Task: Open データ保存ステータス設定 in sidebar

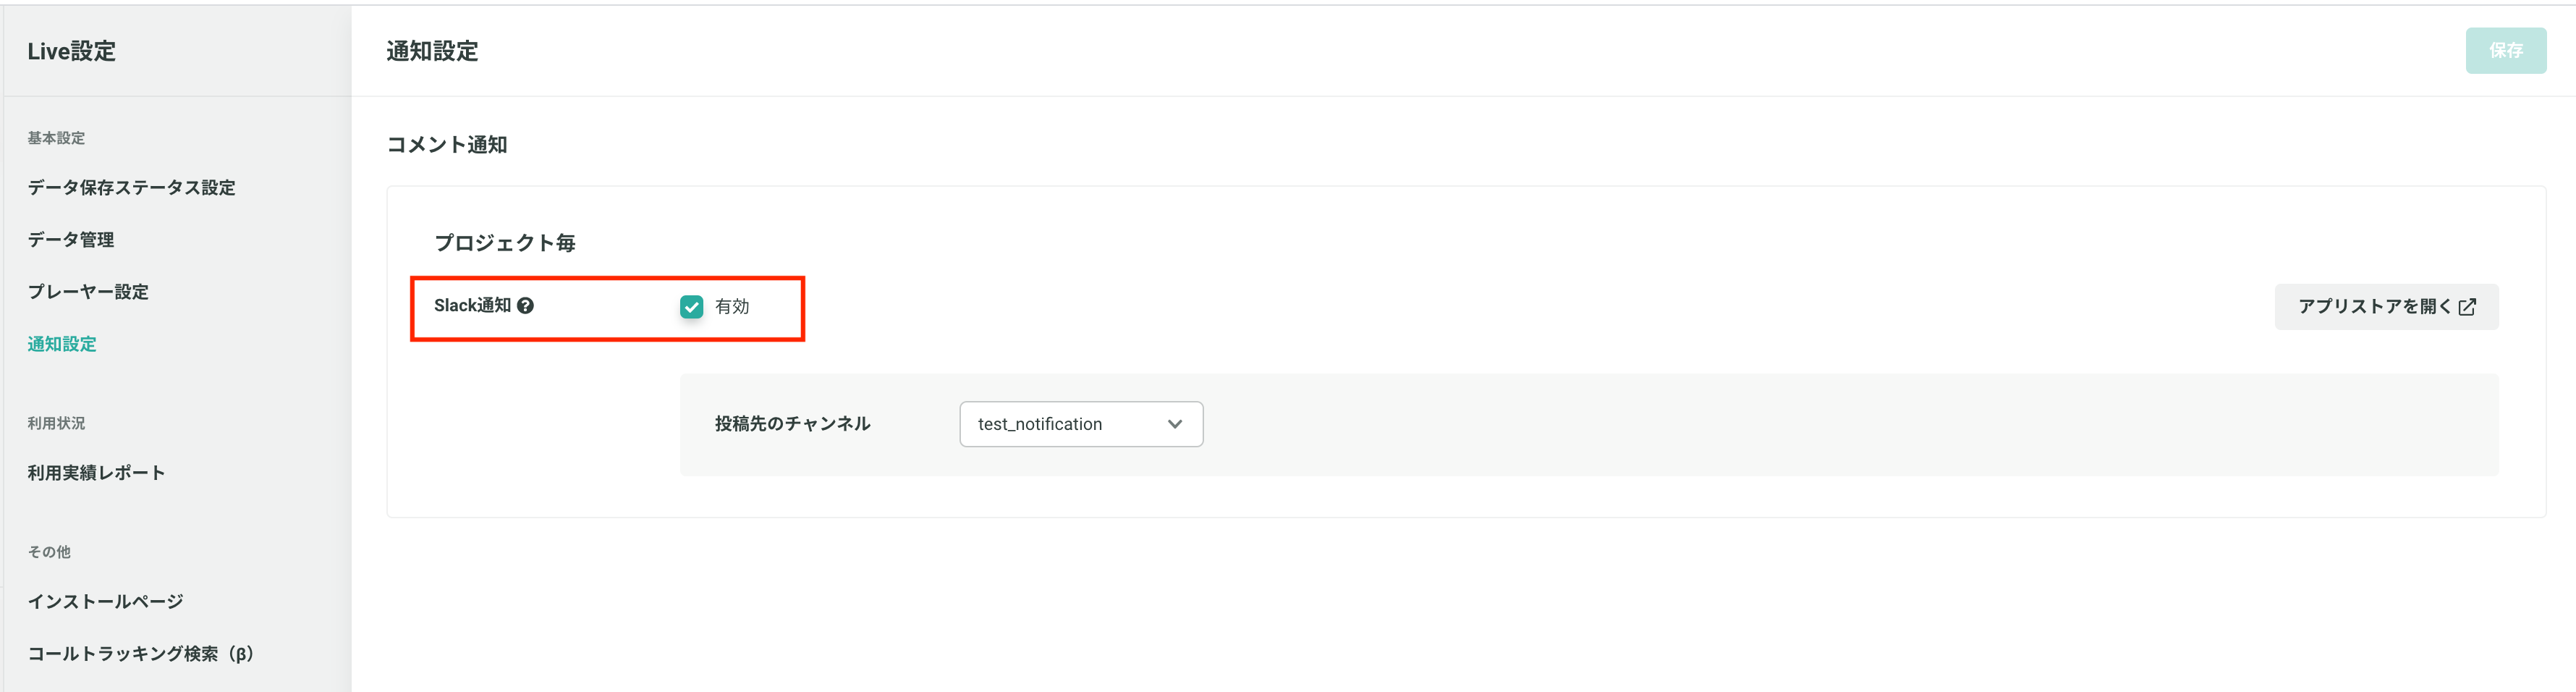Action: 131,188
